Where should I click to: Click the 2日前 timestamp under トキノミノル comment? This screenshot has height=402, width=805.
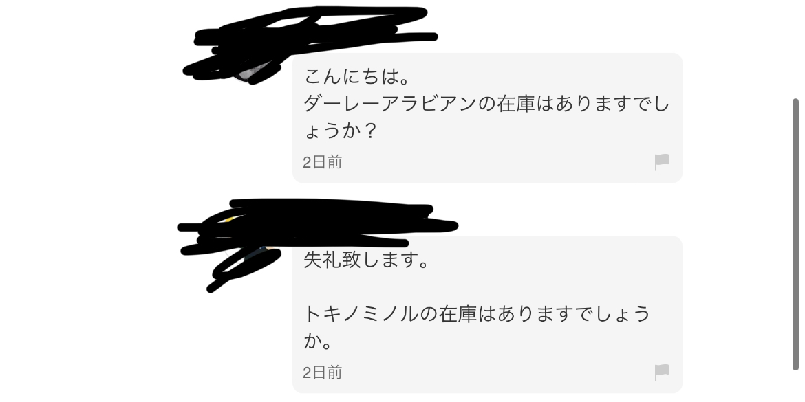322,372
